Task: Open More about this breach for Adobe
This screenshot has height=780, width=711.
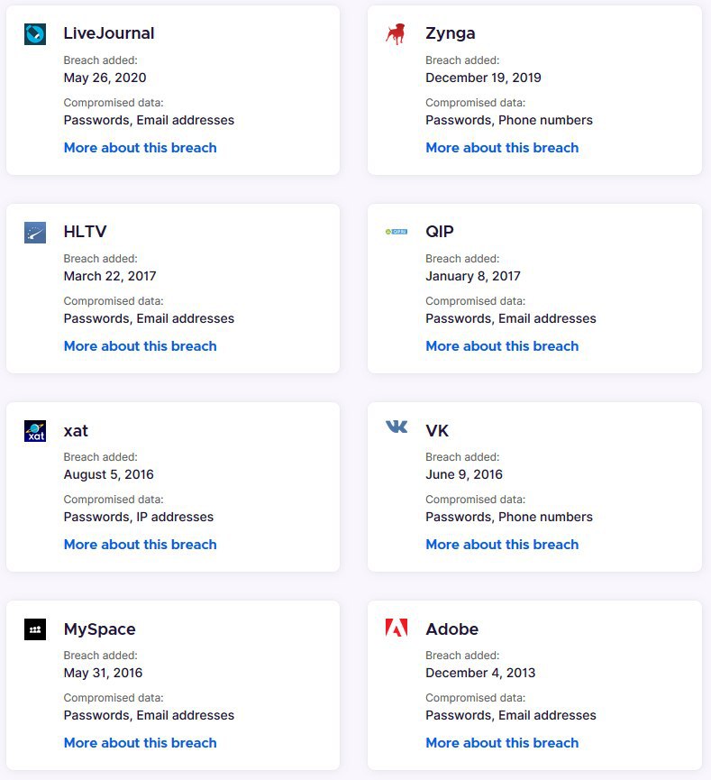Action: coord(502,743)
